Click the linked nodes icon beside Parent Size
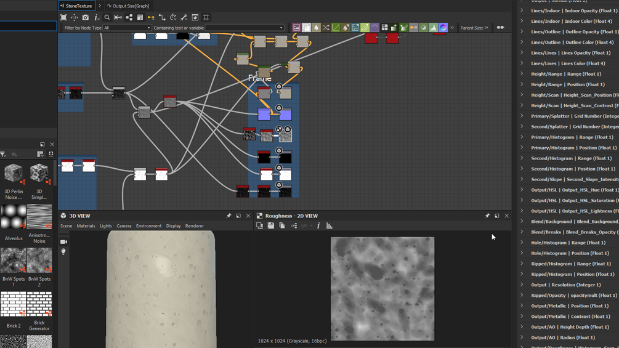This screenshot has height=348, width=619. [501, 28]
